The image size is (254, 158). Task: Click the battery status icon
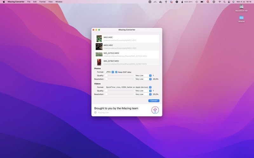pyautogui.click(x=202, y=2)
